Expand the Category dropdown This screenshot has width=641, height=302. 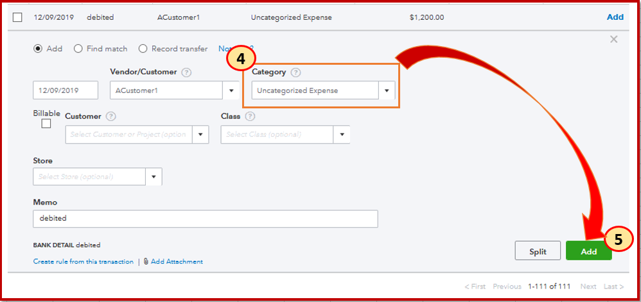(387, 90)
